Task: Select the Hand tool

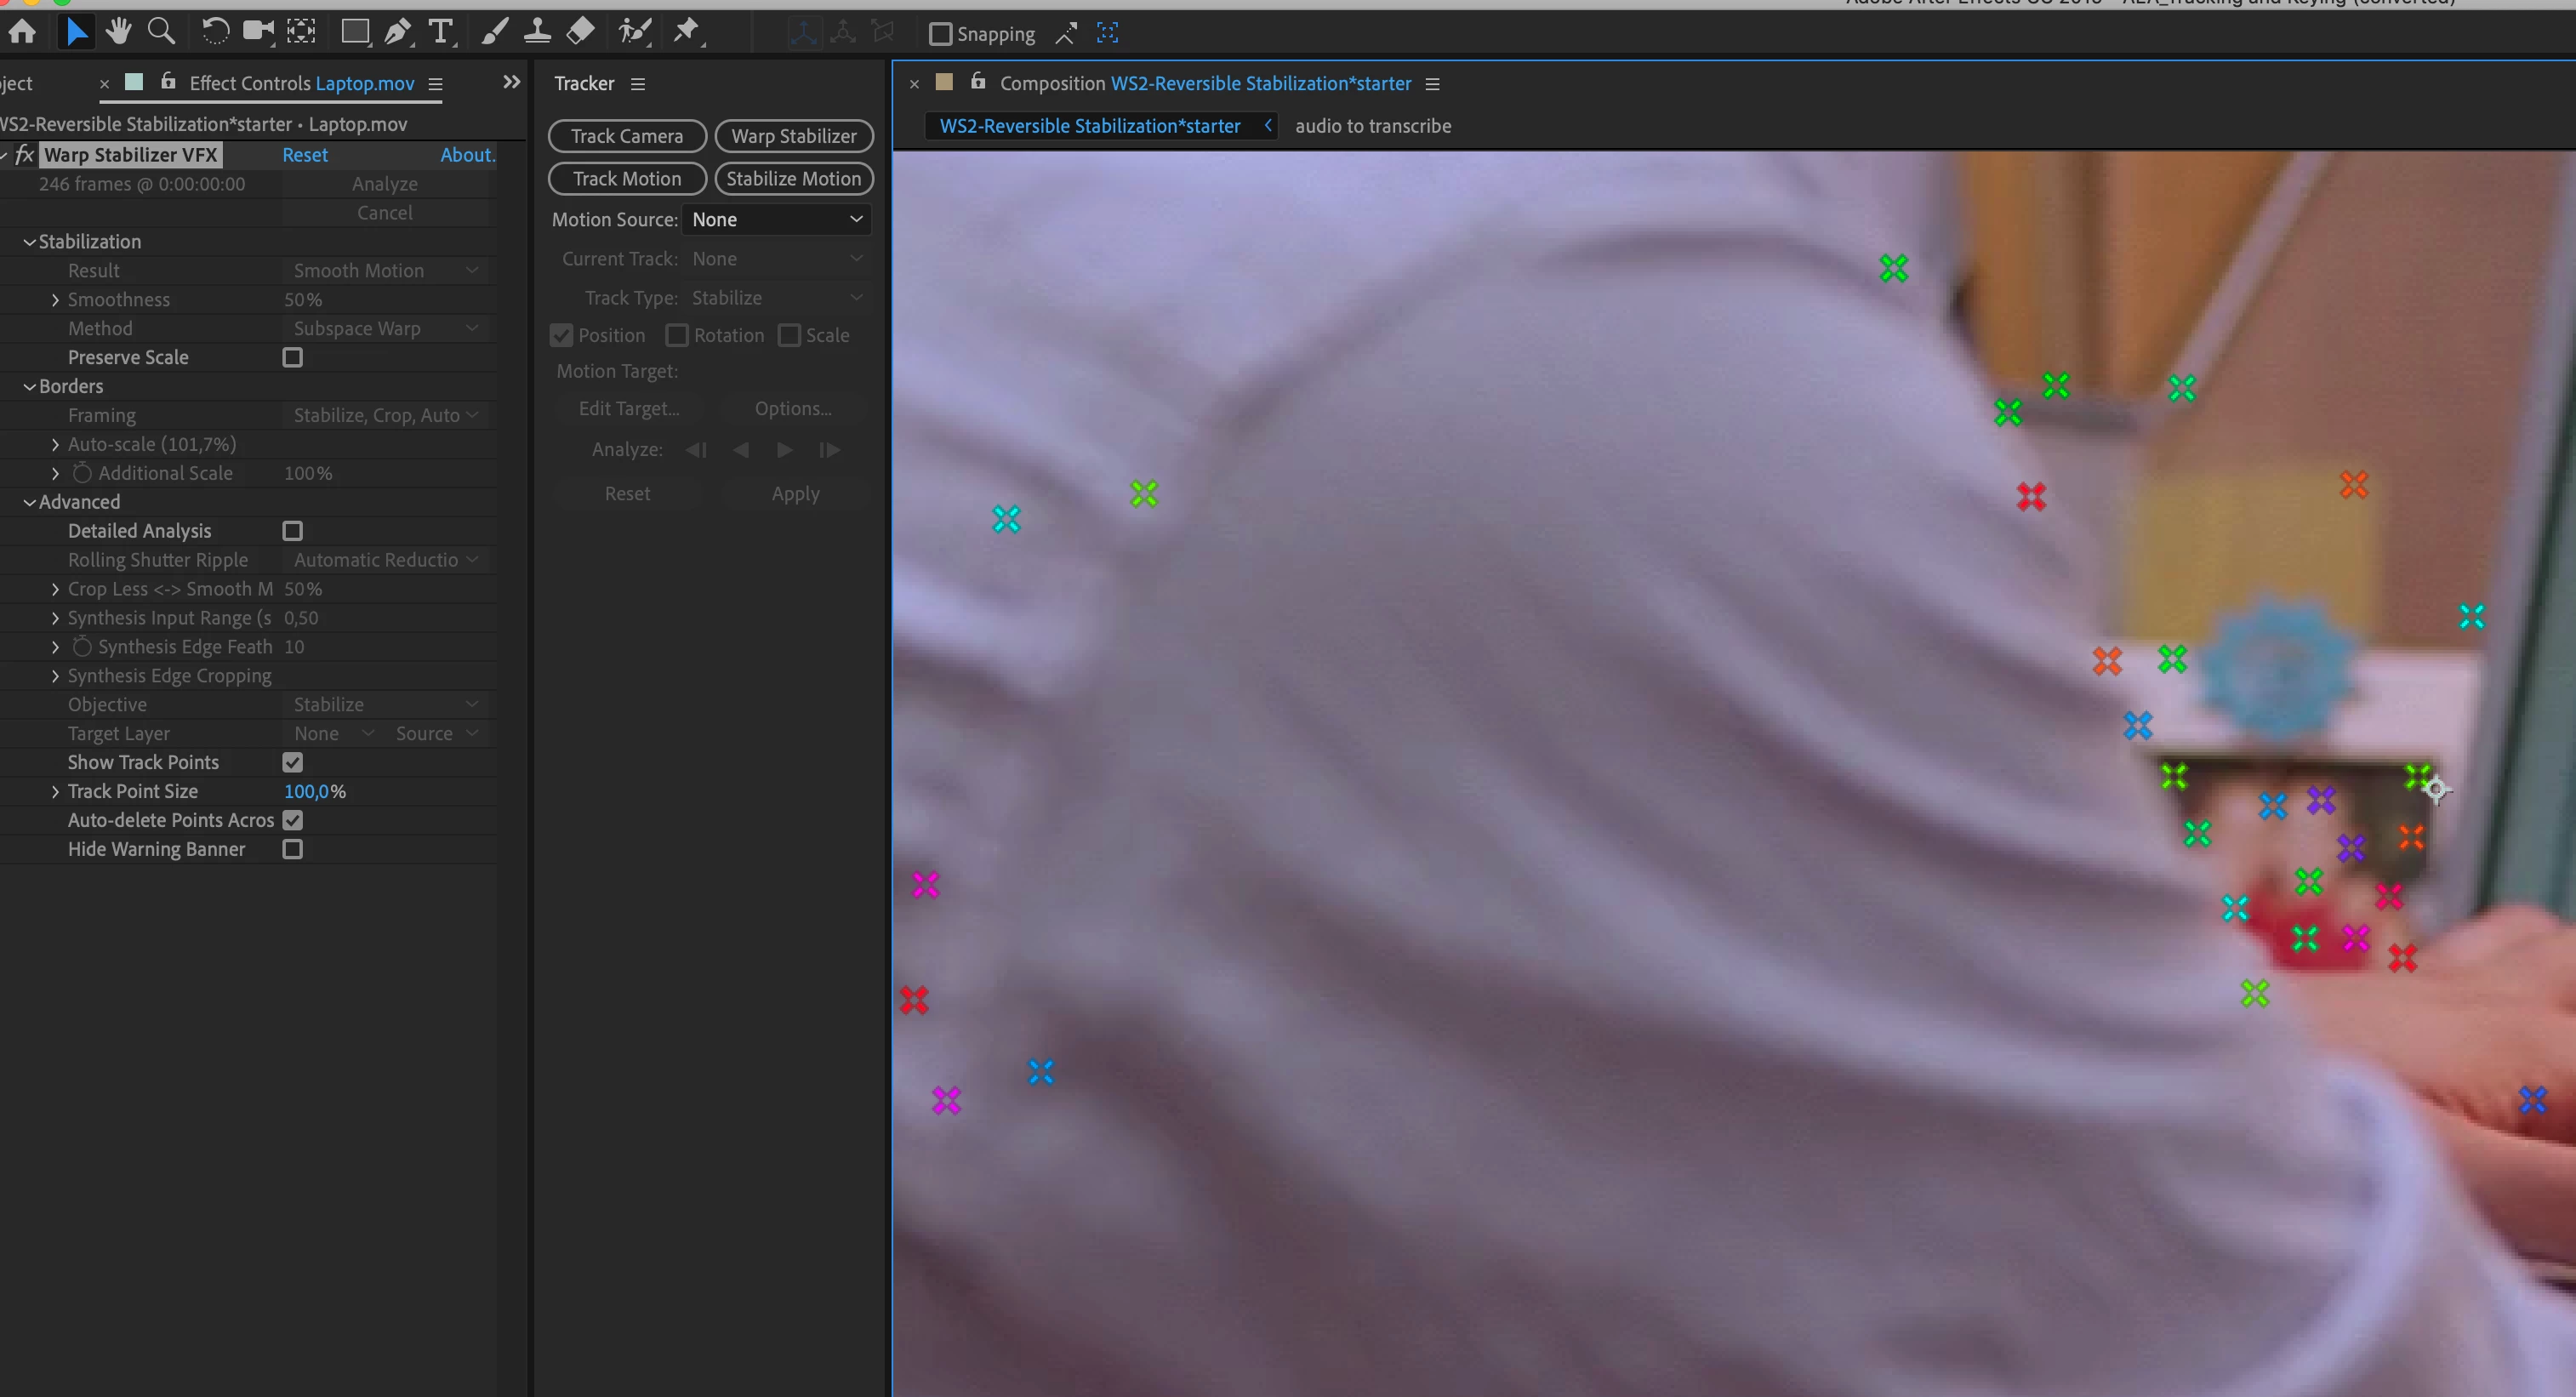Action: tap(119, 32)
